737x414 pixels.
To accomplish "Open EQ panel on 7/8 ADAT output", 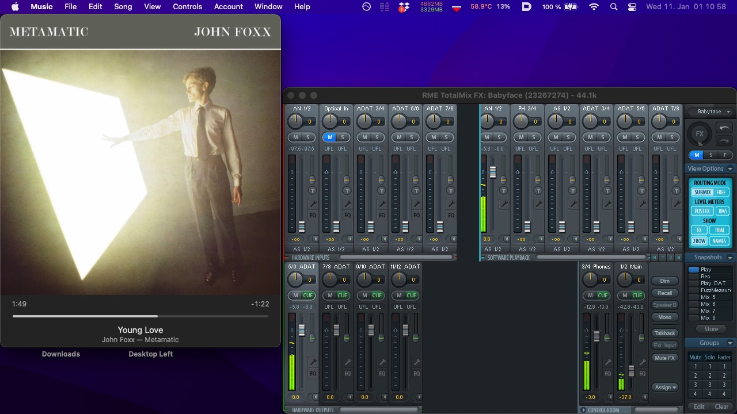I will coord(348,374).
